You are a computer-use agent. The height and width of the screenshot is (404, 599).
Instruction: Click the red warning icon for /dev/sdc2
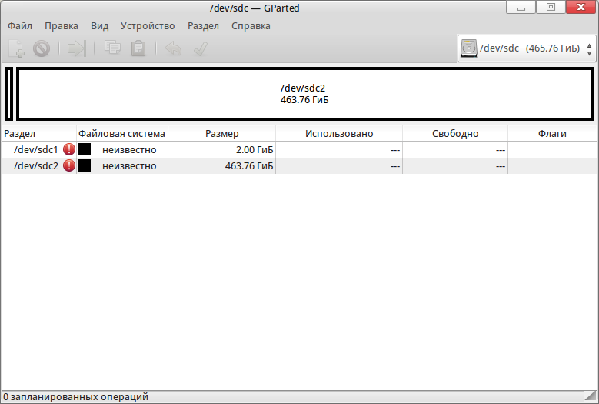click(x=68, y=165)
